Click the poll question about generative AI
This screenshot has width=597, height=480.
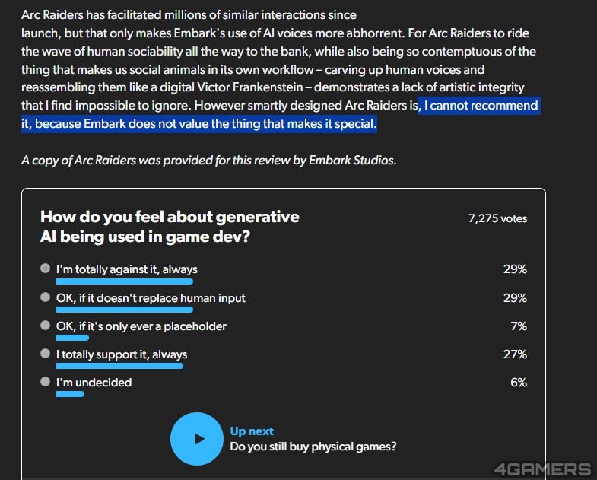[170, 227]
